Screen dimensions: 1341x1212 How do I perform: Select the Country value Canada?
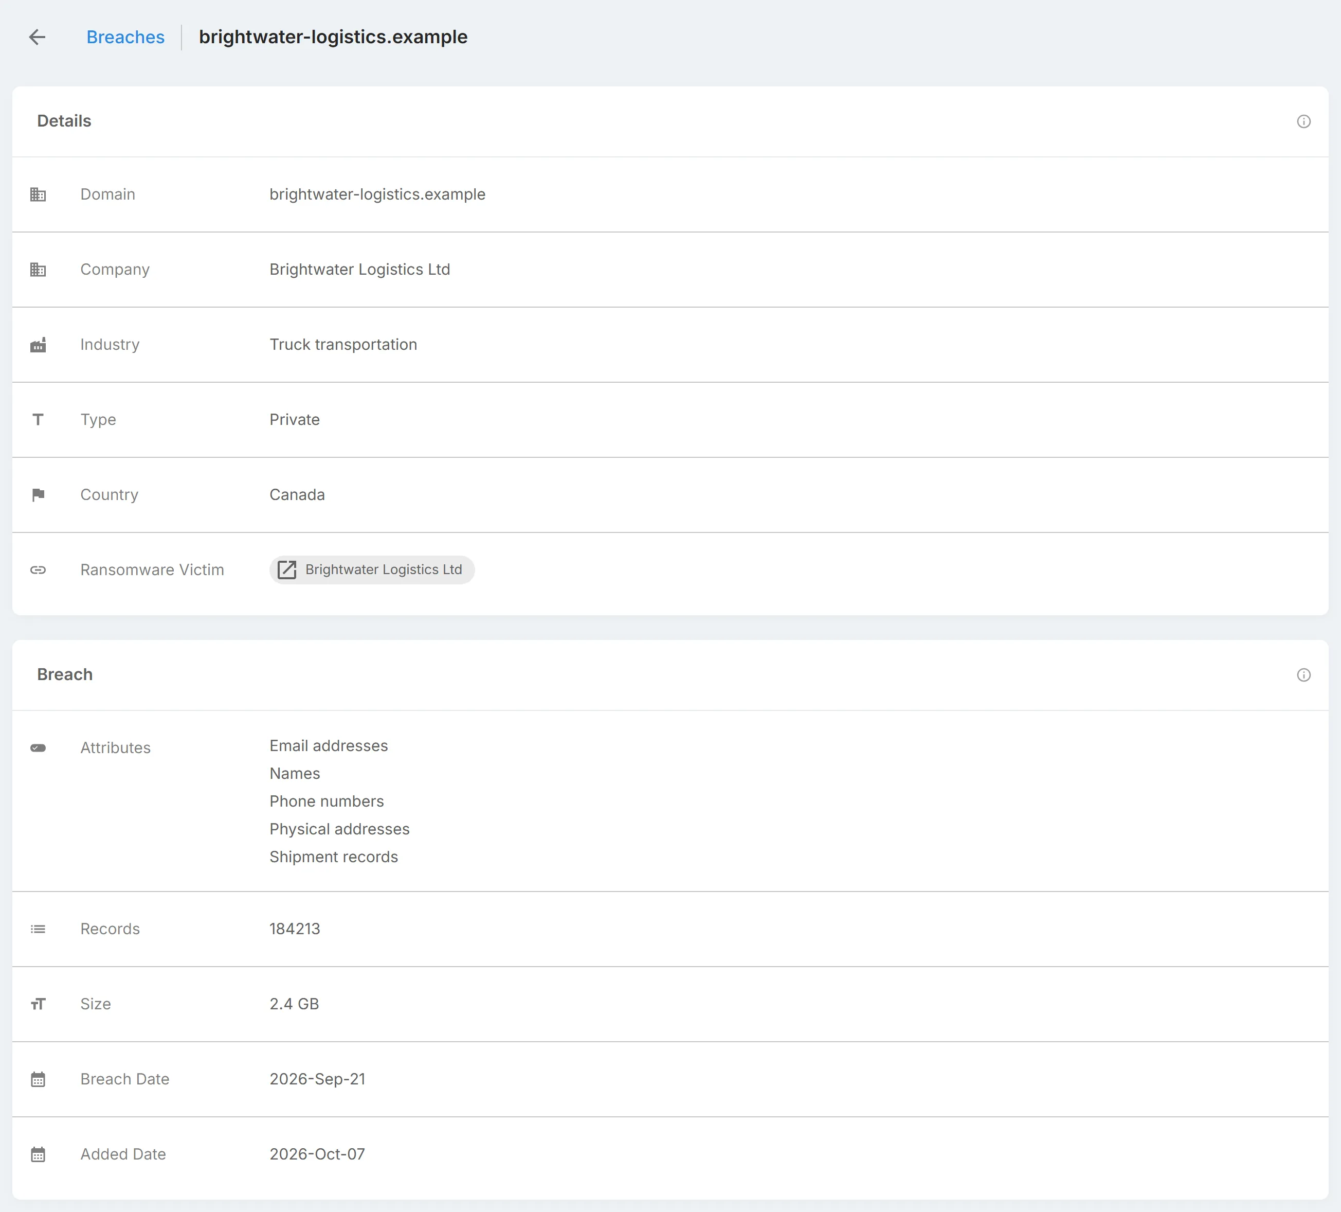pyautogui.click(x=297, y=494)
